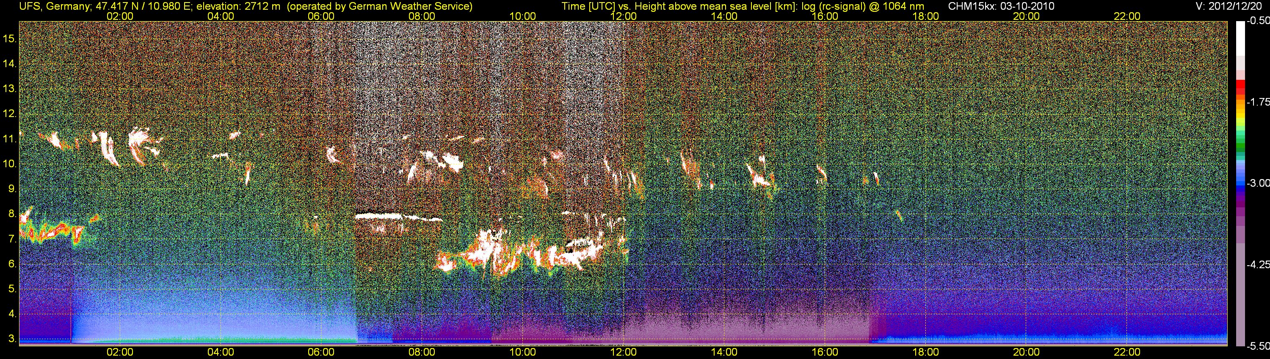Click the 14:00 label on bottom time axis
The height and width of the screenshot is (359, 1270).
[724, 352]
